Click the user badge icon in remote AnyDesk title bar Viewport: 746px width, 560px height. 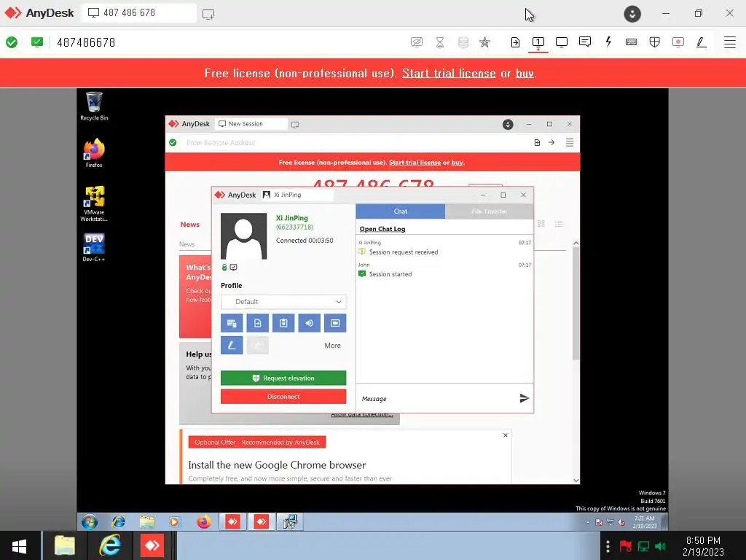tap(508, 124)
